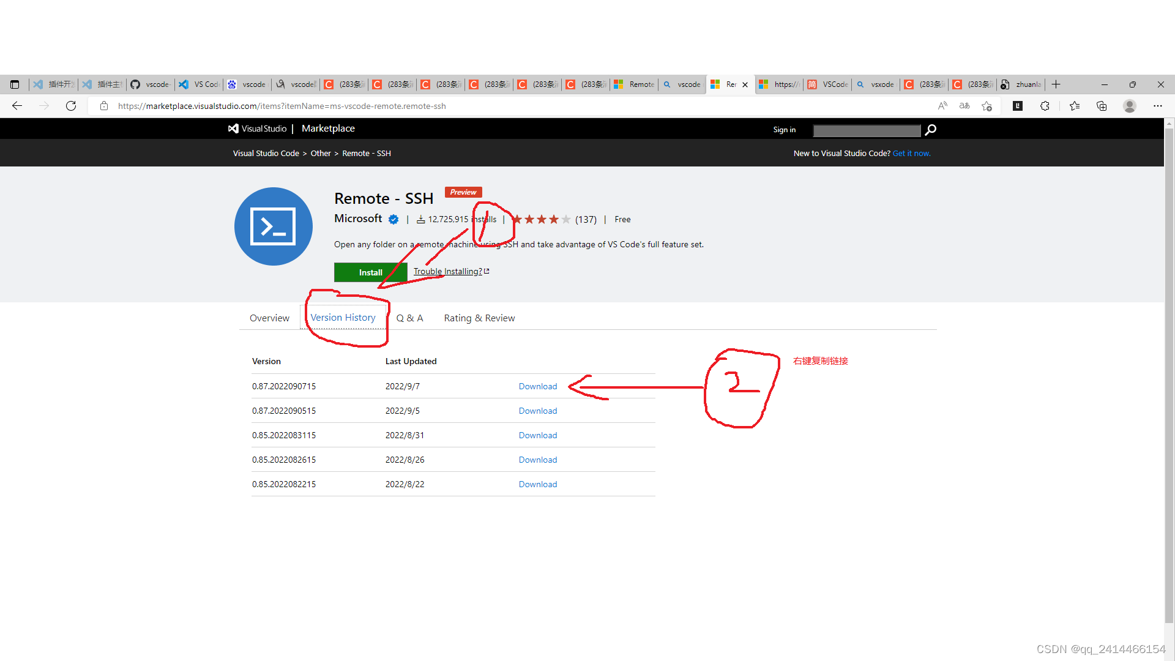
Task: Switch to the GitHub vscode browser tab
Action: pos(151,84)
